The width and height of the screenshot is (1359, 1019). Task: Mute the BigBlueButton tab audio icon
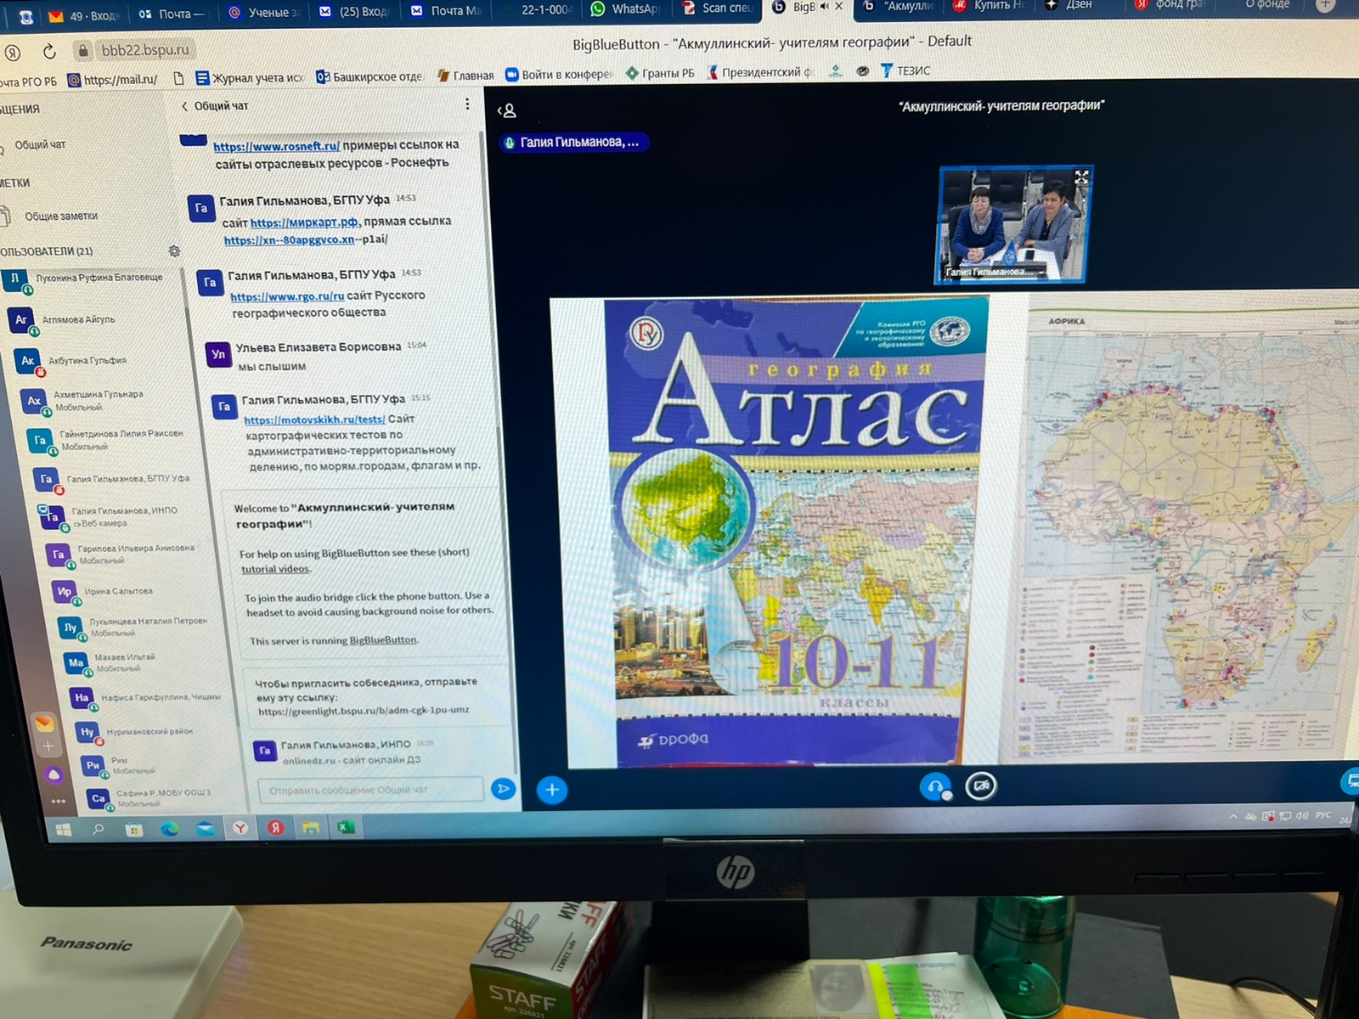click(824, 7)
